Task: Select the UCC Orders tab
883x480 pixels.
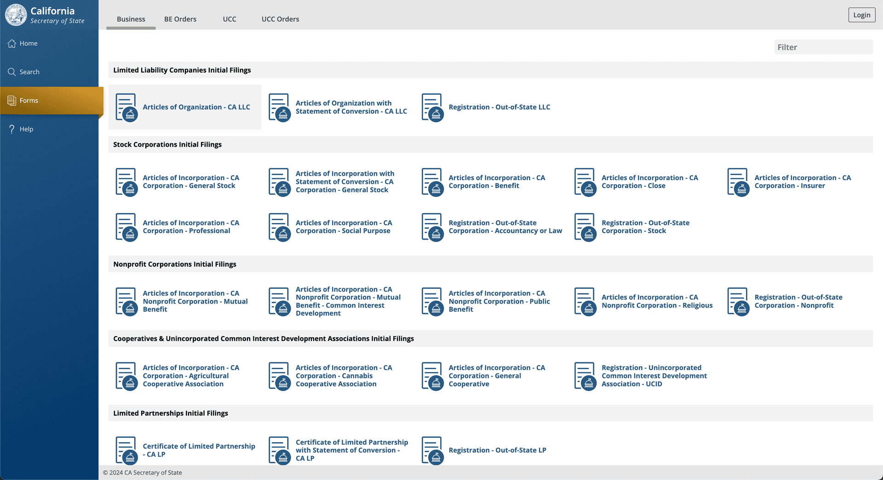Action: click(x=280, y=19)
